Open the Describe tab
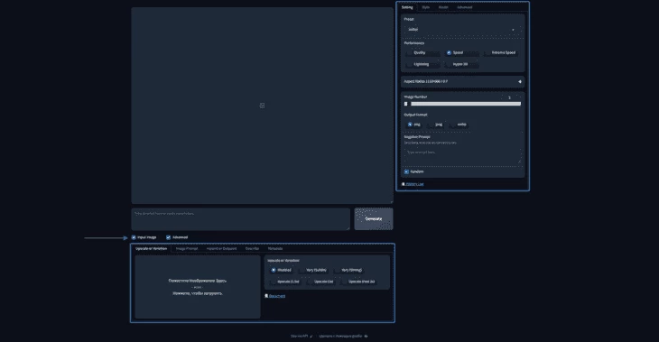659x342 pixels. pos(252,249)
